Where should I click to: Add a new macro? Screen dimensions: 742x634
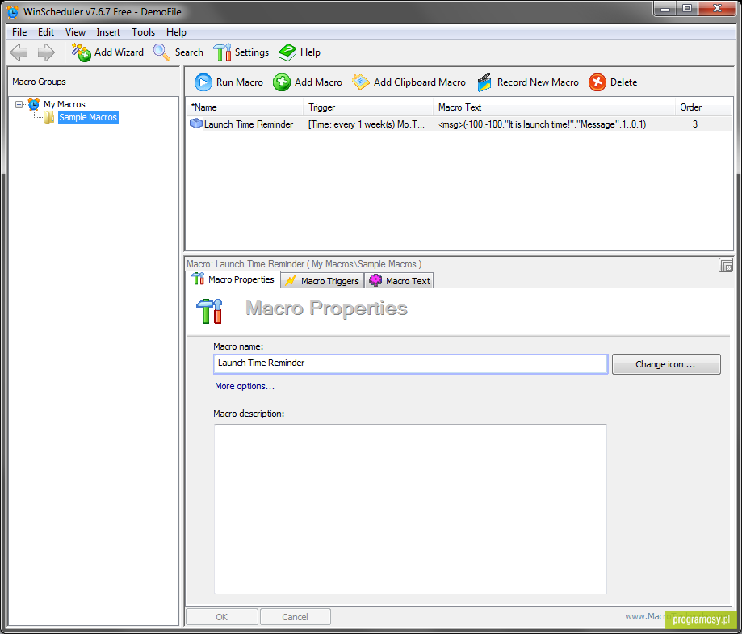click(x=307, y=82)
